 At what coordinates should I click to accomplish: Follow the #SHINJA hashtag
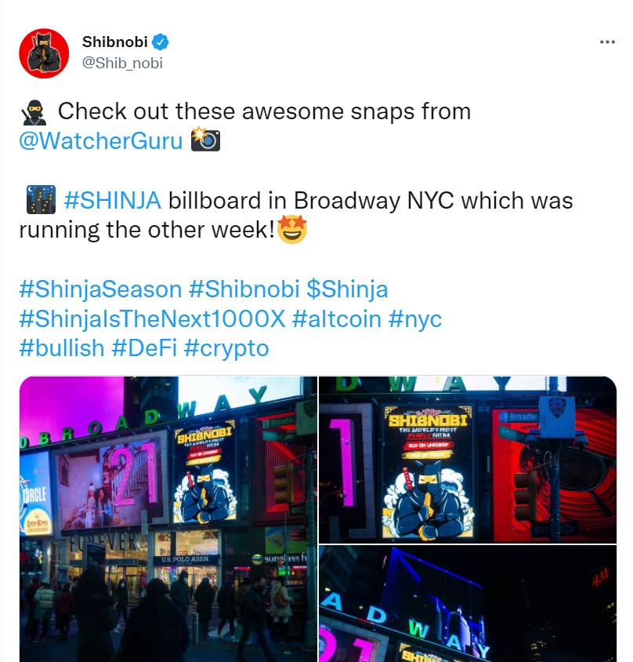pyautogui.click(x=113, y=200)
